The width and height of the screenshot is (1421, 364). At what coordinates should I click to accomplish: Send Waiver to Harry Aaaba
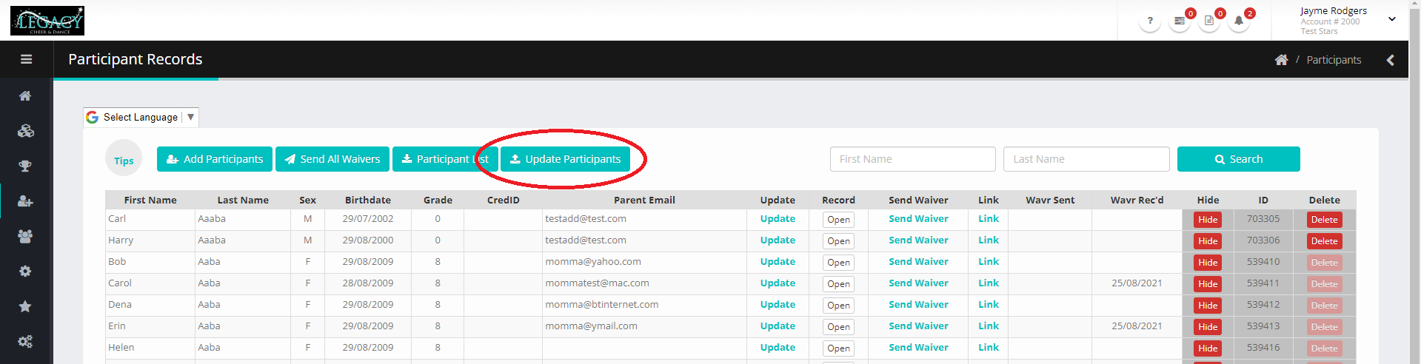click(x=918, y=240)
